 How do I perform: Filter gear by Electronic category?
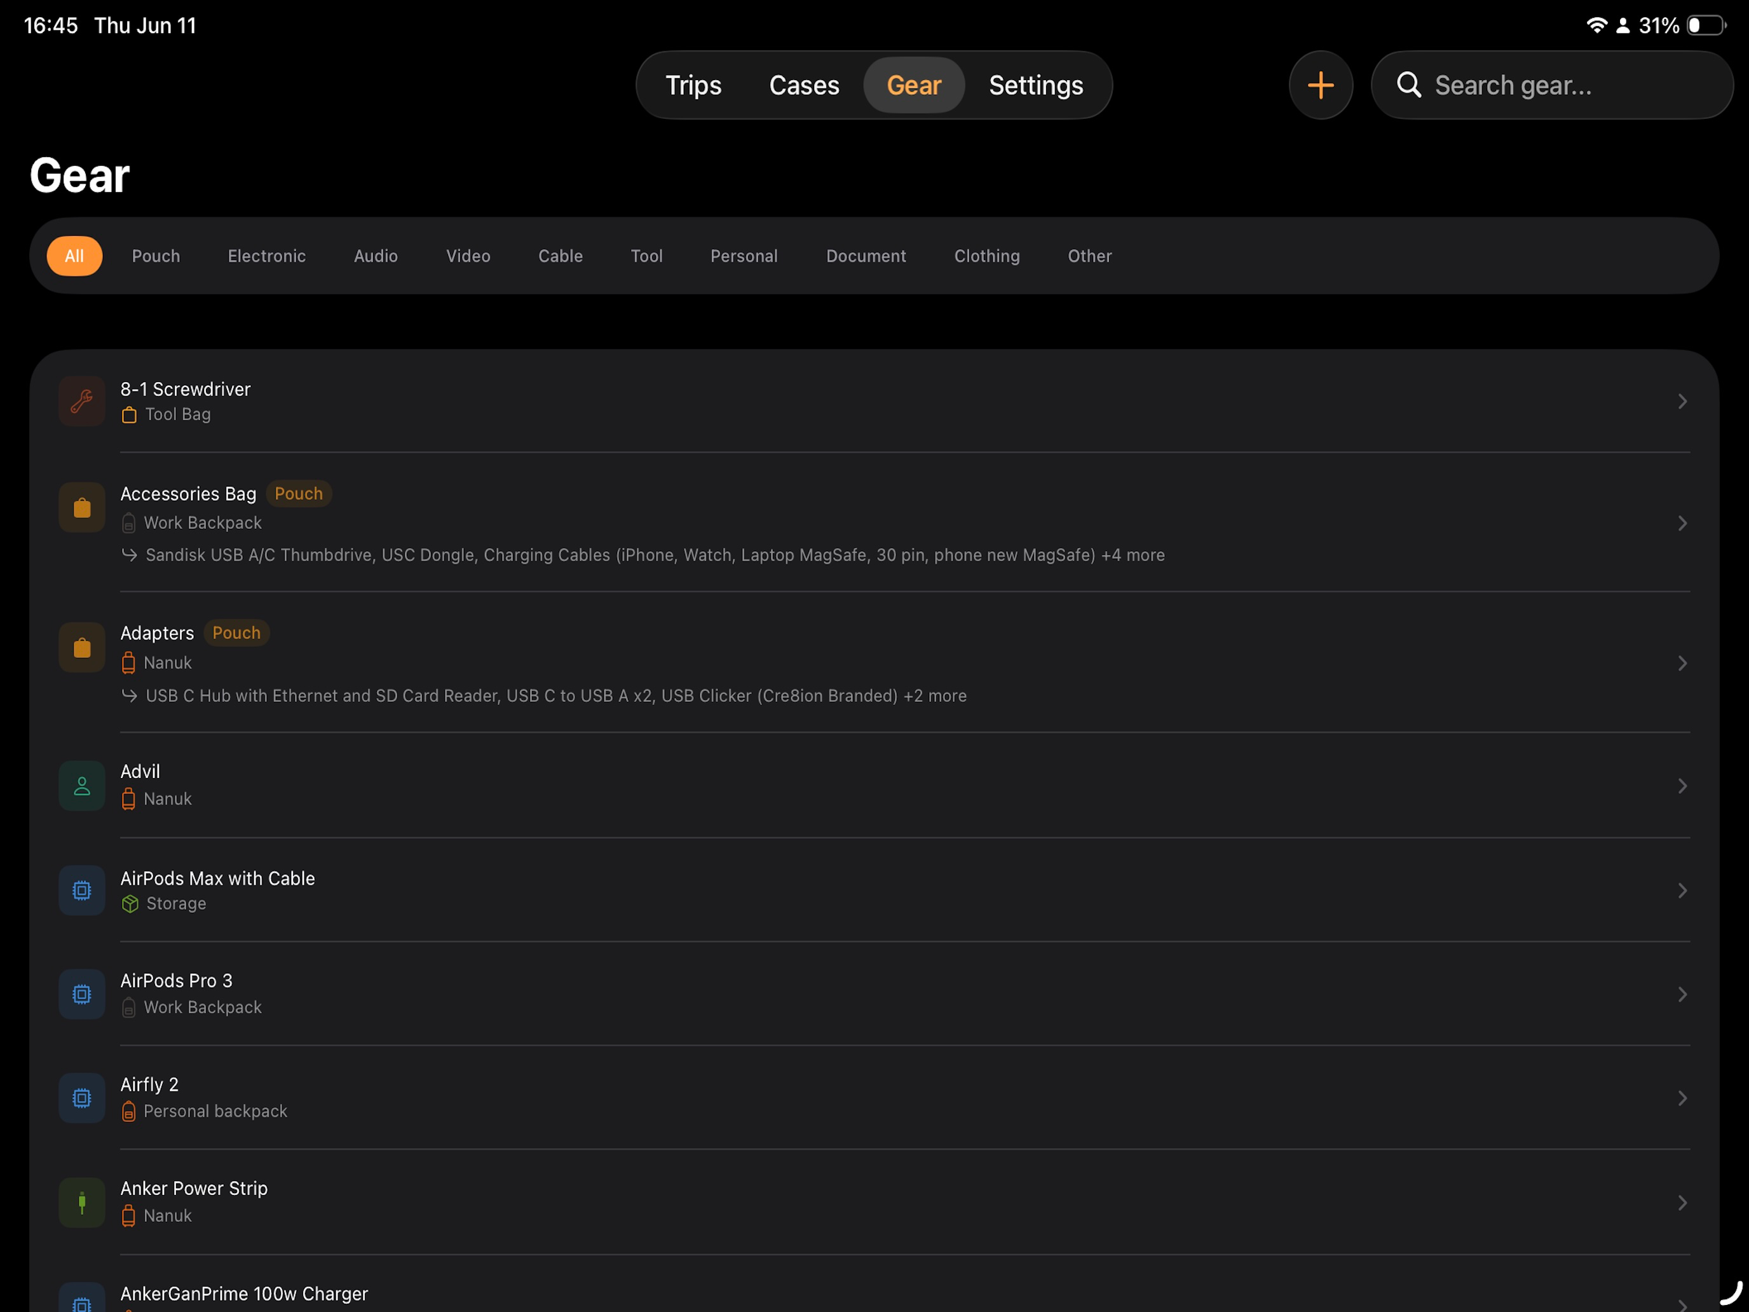pos(266,256)
